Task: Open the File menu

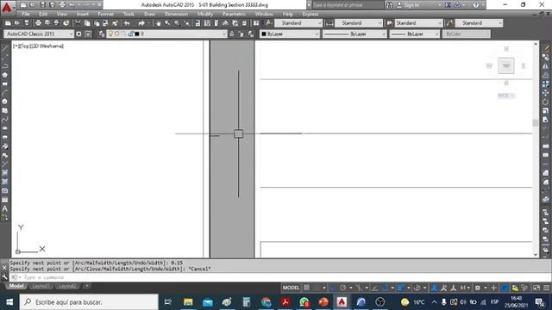Action: (26, 14)
